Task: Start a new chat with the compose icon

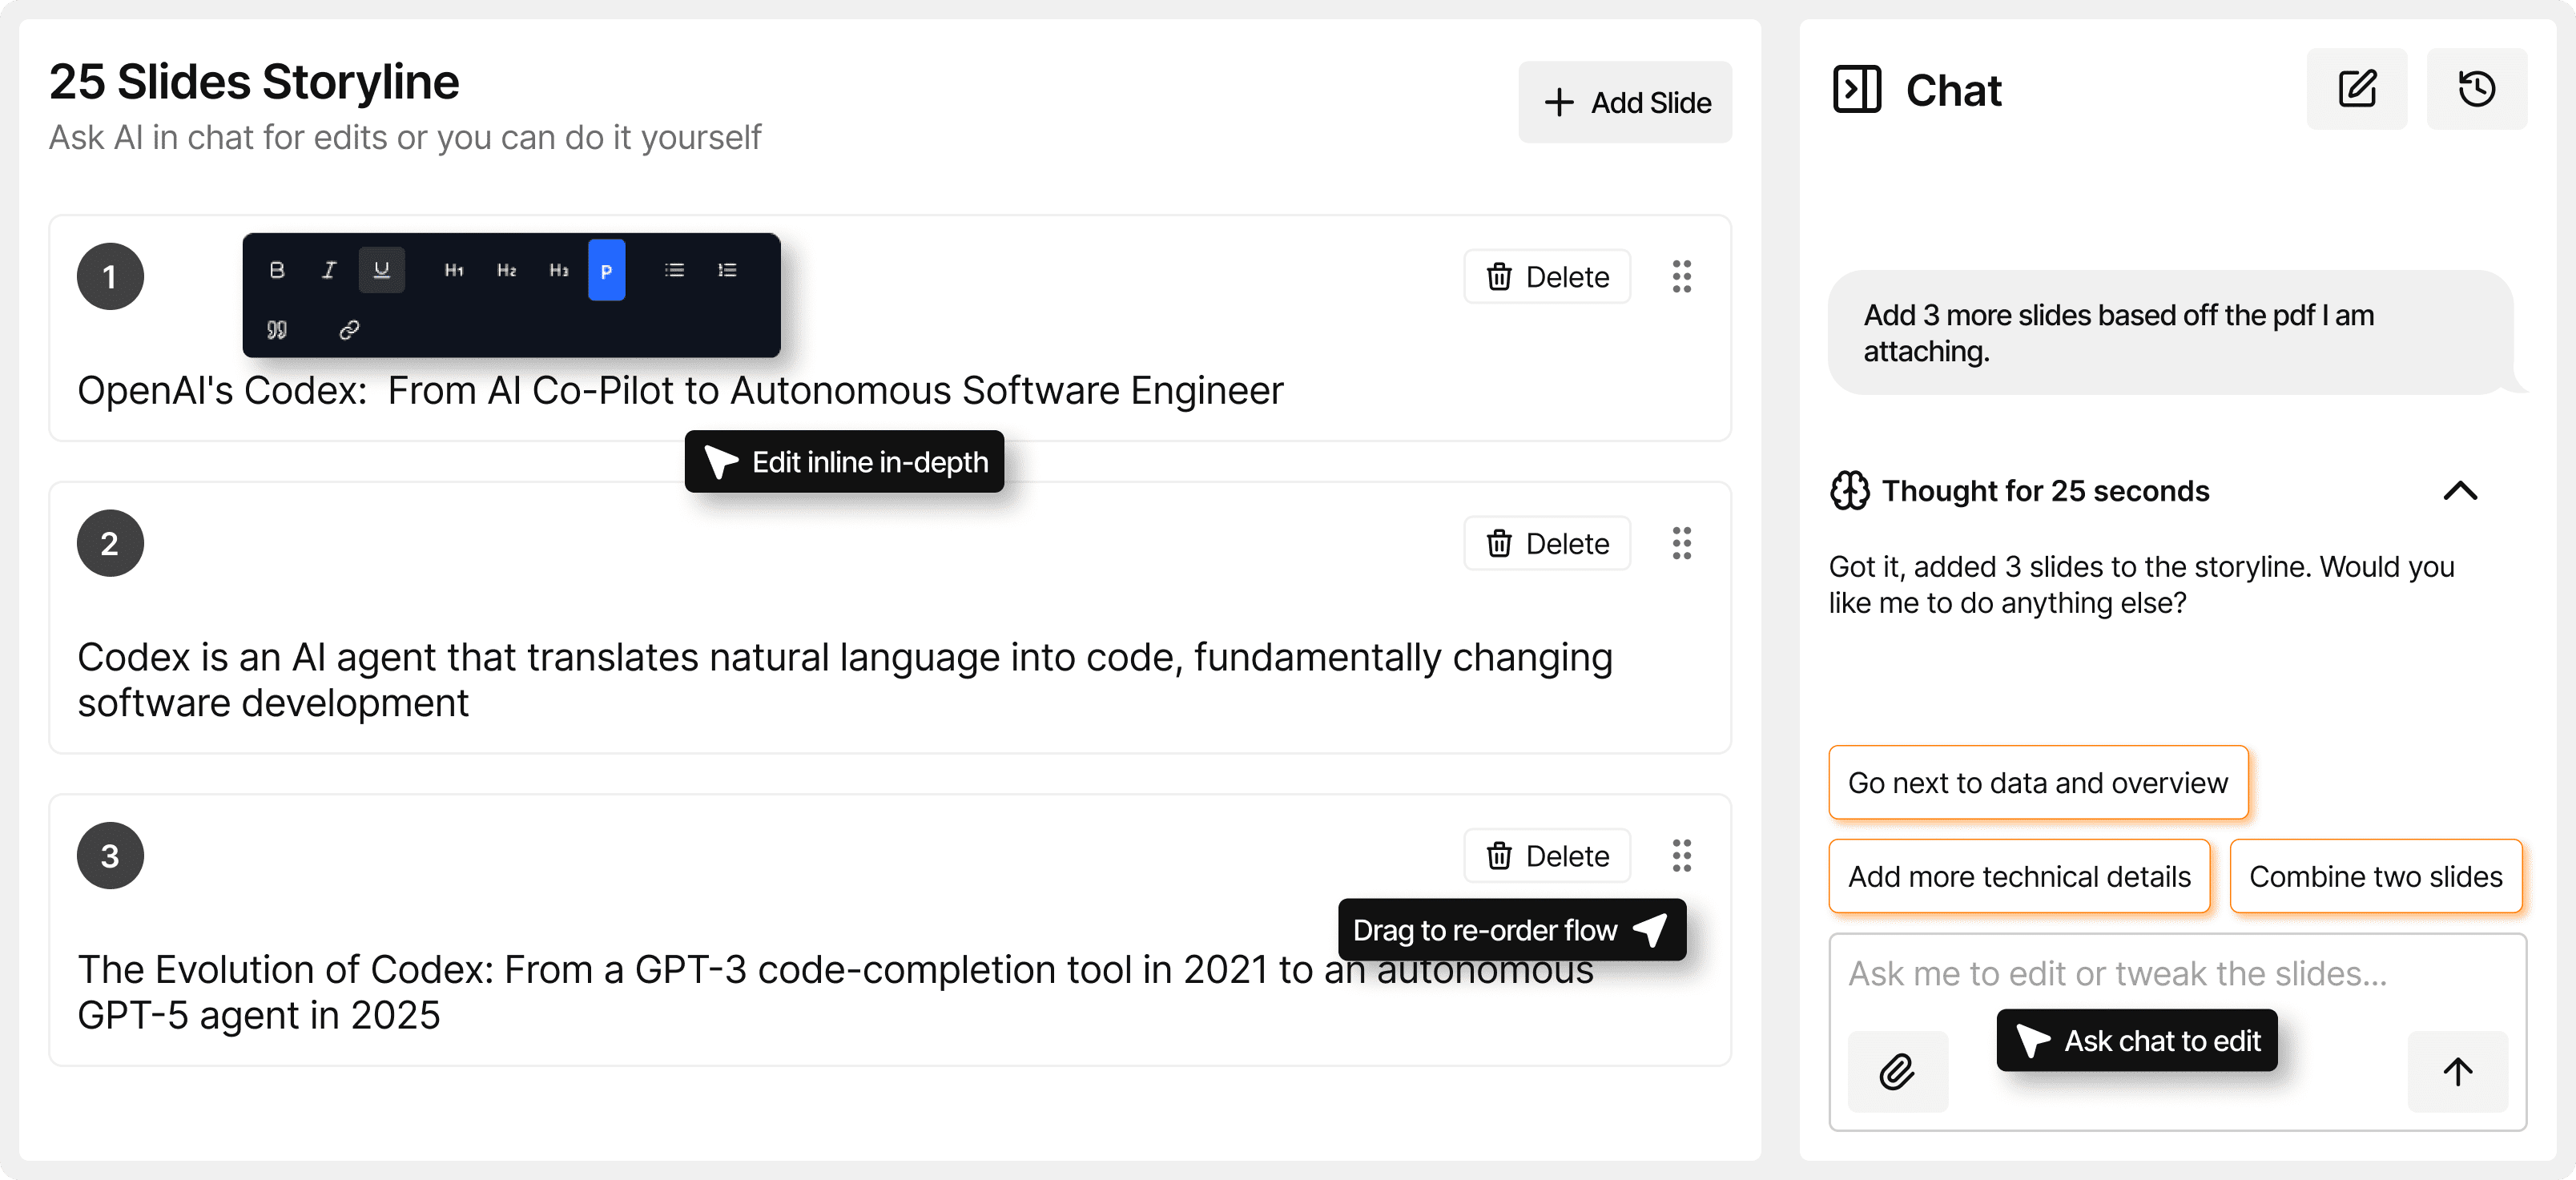Action: [x=2356, y=89]
